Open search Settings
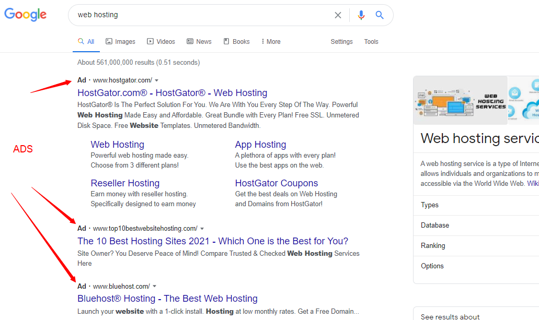The image size is (539, 320). tap(342, 42)
